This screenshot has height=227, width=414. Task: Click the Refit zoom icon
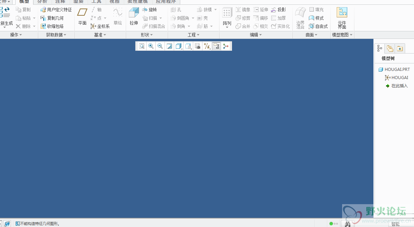pyautogui.click(x=141, y=46)
